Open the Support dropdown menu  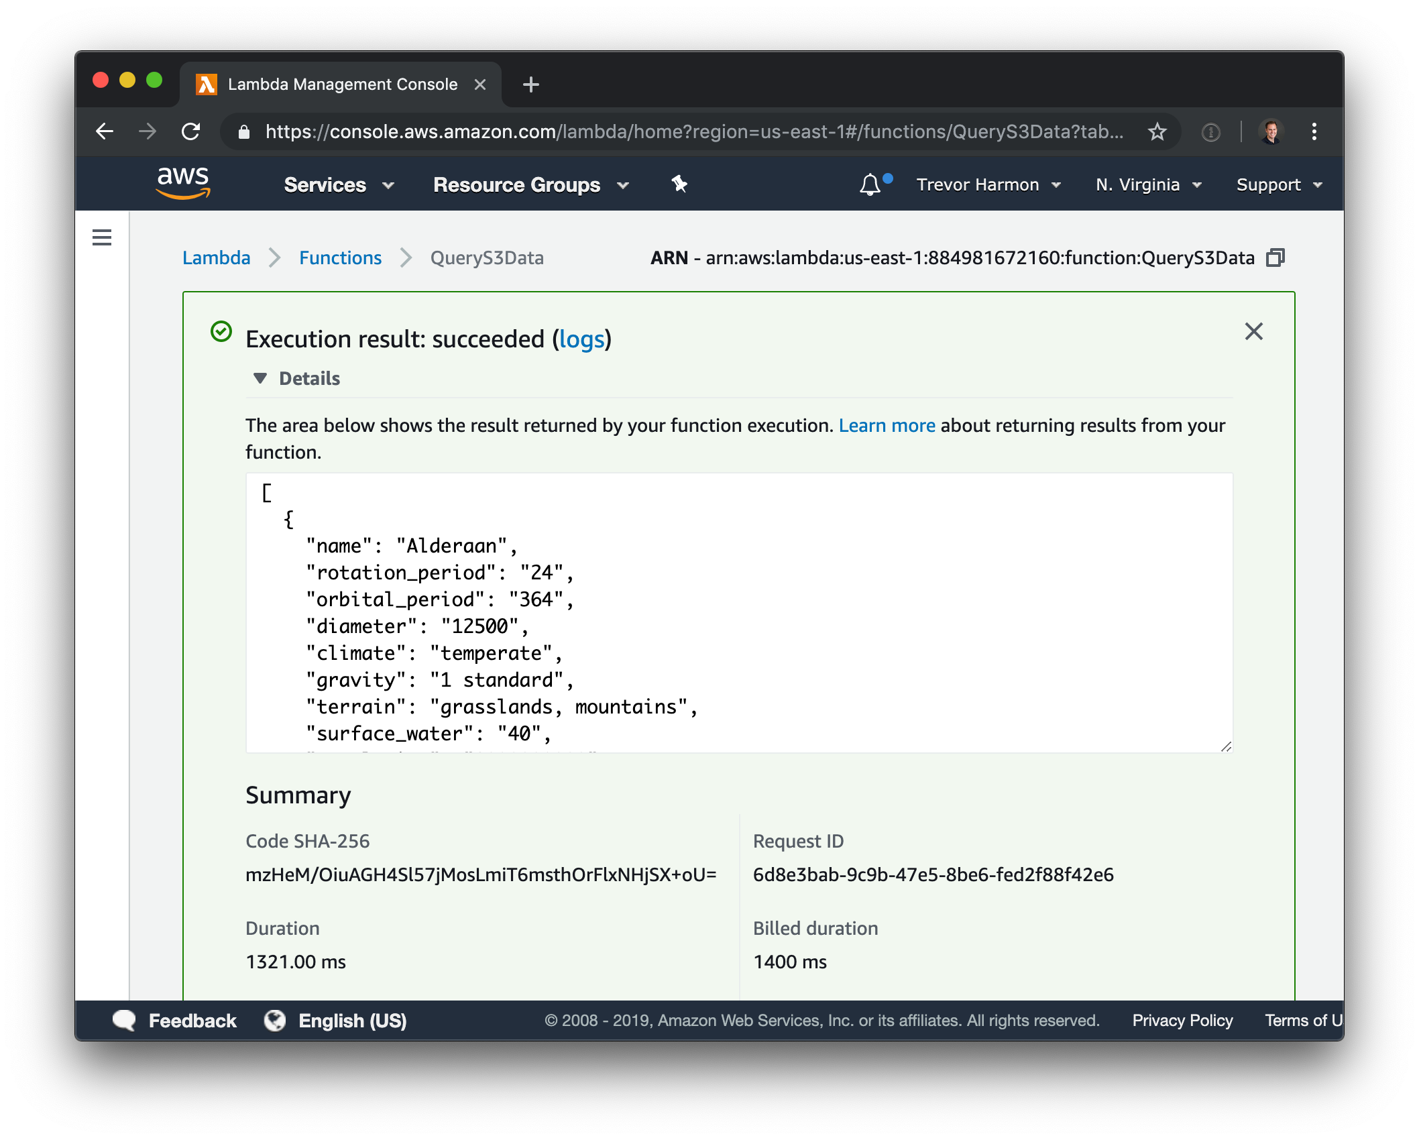pos(1279,184)
